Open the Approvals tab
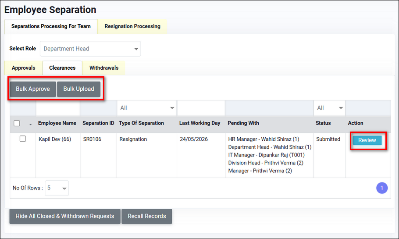The height and width of the screenshot is (239, 399). 24,68
